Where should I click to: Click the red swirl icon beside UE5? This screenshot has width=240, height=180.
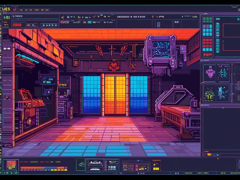tap(15, 9)
